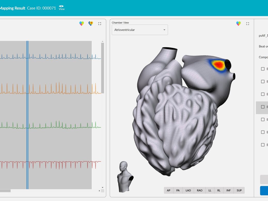Screen dimensions: 268x201
Task: Expand ECG signal panel to fullscreen
Action: tap(100, 24)
